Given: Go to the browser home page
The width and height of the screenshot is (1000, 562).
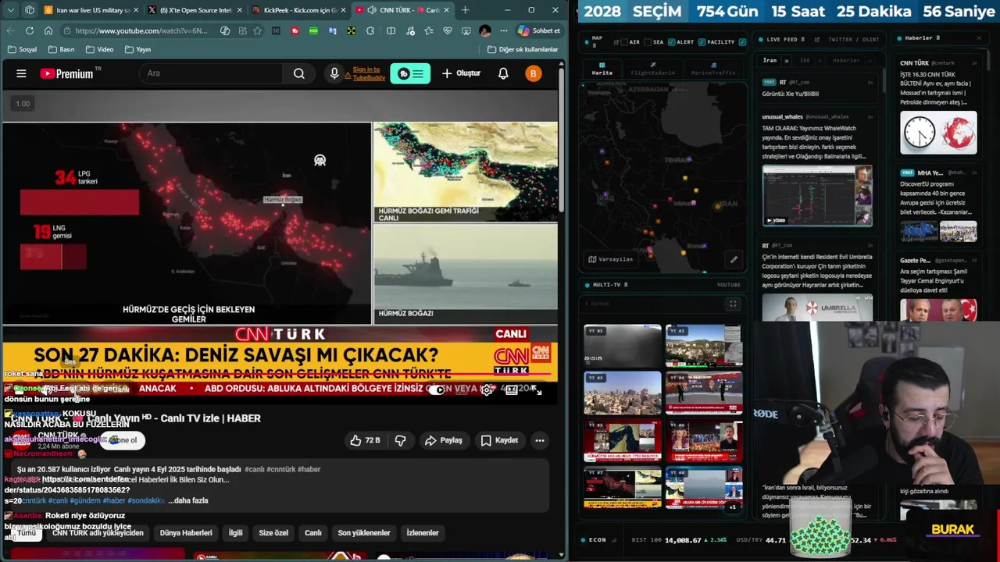Looking at the screenshot, I should point(48,30).
